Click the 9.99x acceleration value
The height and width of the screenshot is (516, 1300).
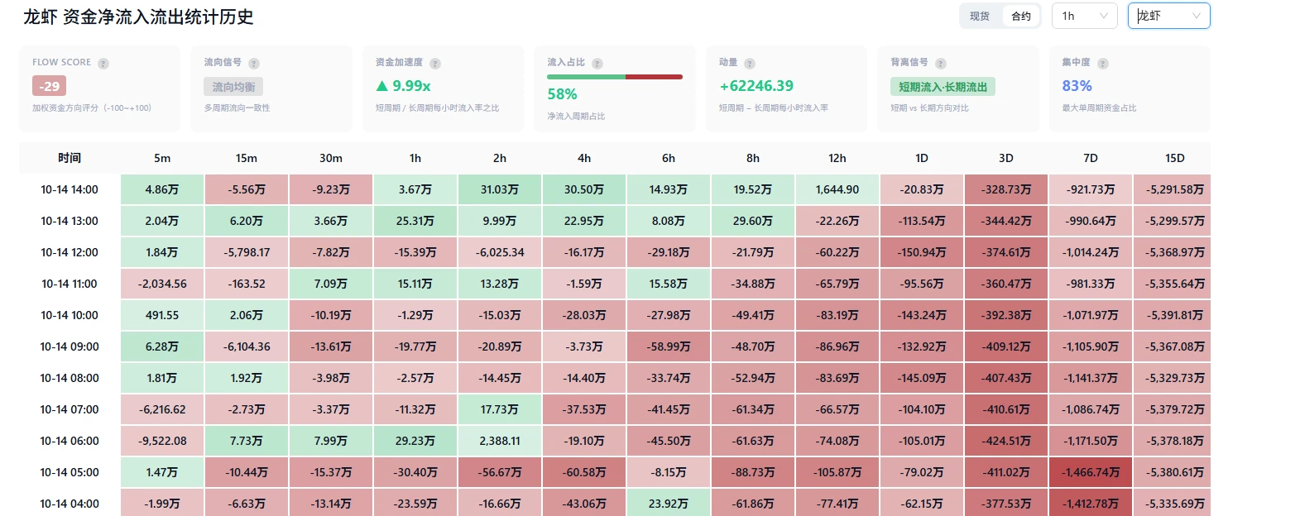tap(403, 86)
